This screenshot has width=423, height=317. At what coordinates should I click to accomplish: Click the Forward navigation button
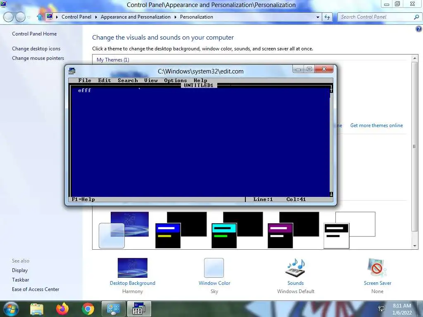(x=20, y=17)
